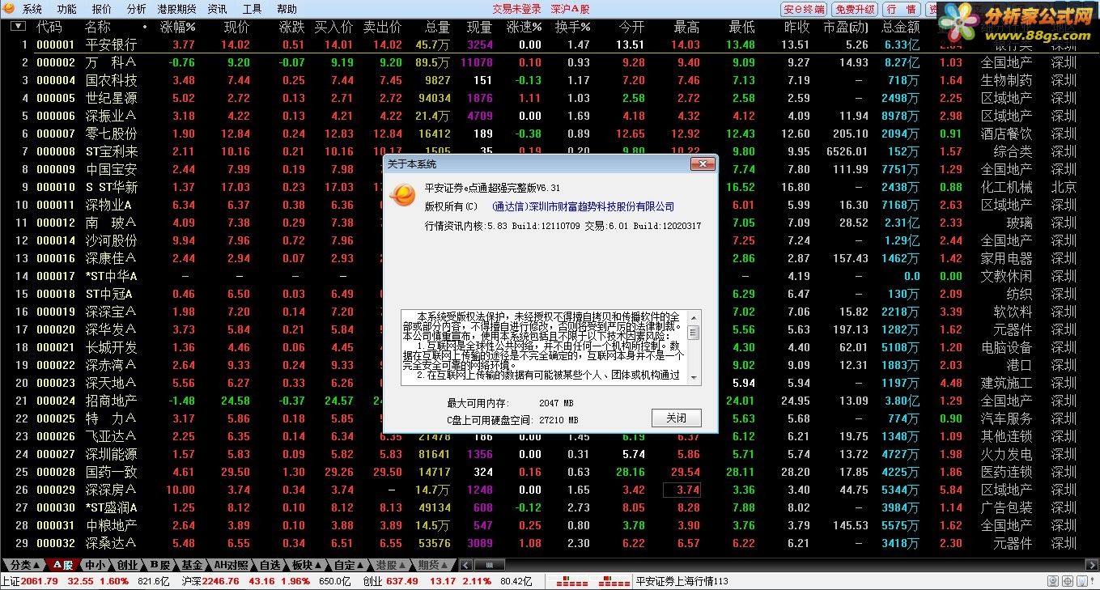The width and height of the screenshot is (1100, 590).
Task: Switch to the 自选 tab
Action: (x=270, y=565)
